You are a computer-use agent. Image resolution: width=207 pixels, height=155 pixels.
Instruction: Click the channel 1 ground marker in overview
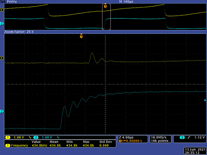2,10
